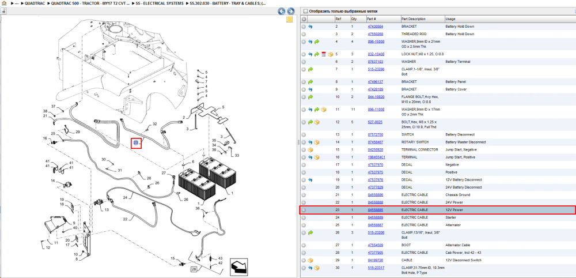Screen dimensions: 576x278
Task: Click package box icon in Ref 12 row
Action: pos(317,122)
